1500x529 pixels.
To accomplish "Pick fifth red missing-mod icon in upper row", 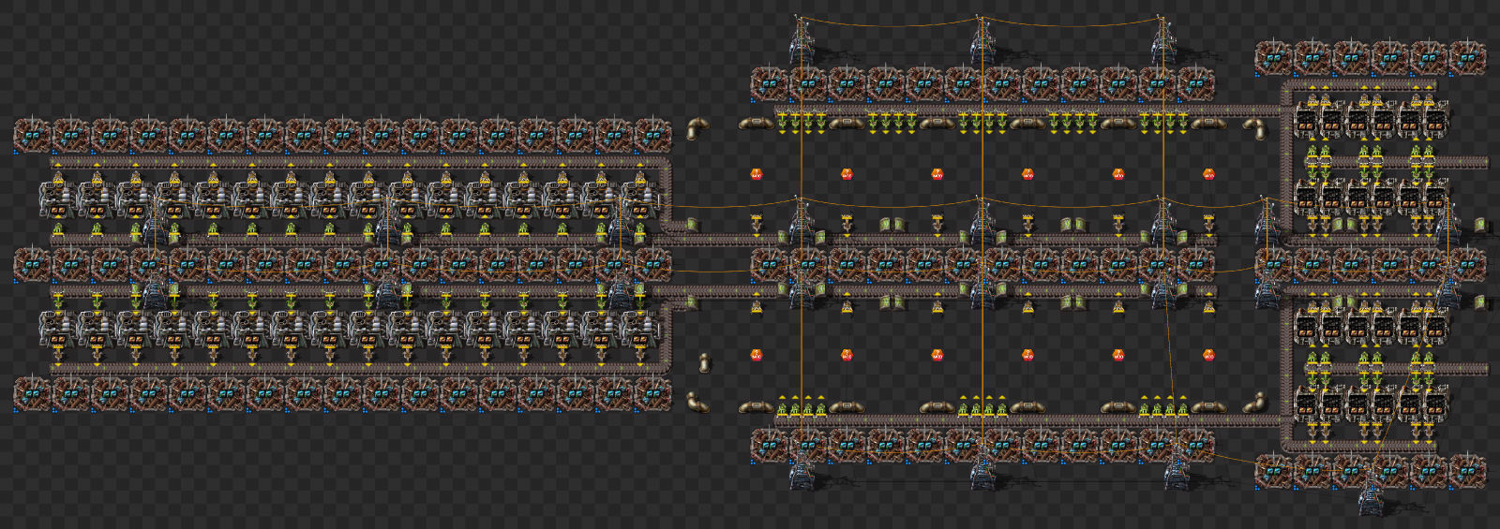I will click(x=1118, y=174).
